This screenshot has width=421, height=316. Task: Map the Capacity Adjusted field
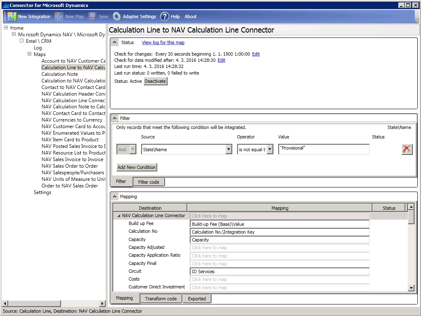point(279,248)
